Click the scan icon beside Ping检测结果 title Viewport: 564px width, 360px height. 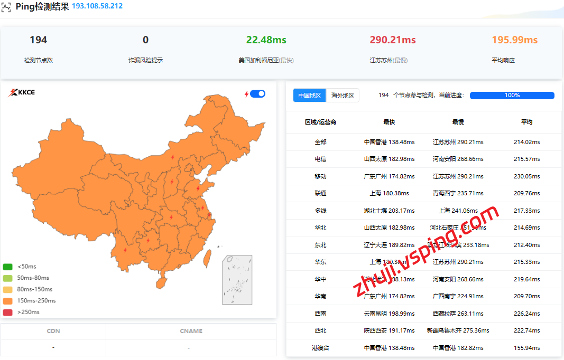pyautogui.click(x=6, y=7)
